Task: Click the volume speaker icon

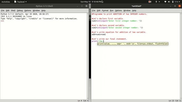Action: [x=169, y=2]
